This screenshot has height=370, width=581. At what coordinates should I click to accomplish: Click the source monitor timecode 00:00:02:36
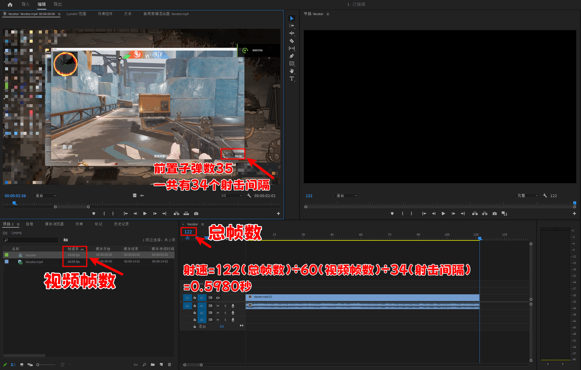pyautogui.click(x=15, y=196)
